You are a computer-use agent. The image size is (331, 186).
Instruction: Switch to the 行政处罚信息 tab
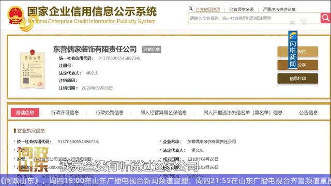tap(110, 113)
